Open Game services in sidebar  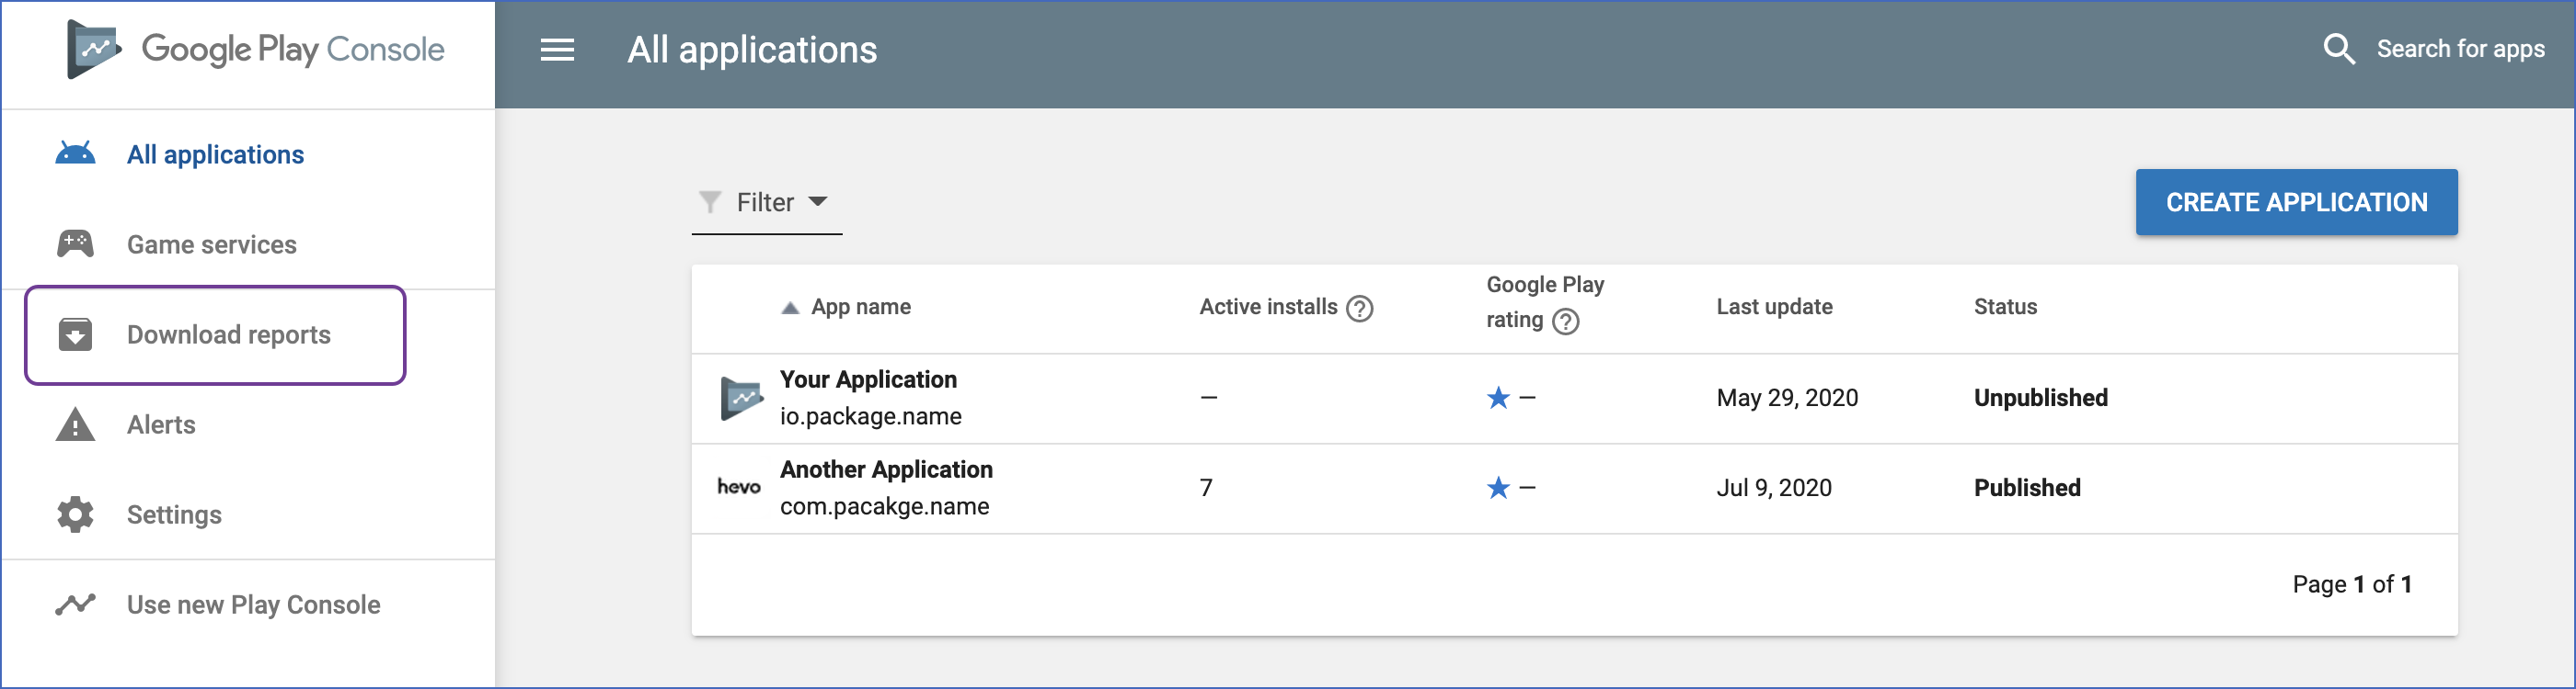(211, 243)
